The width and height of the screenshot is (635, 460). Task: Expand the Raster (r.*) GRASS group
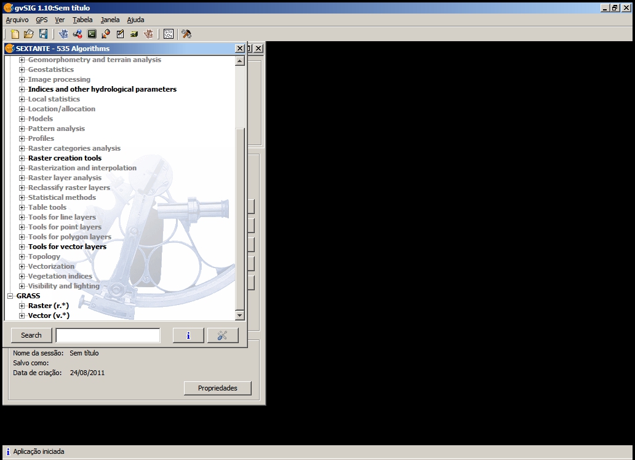point(22,306)
